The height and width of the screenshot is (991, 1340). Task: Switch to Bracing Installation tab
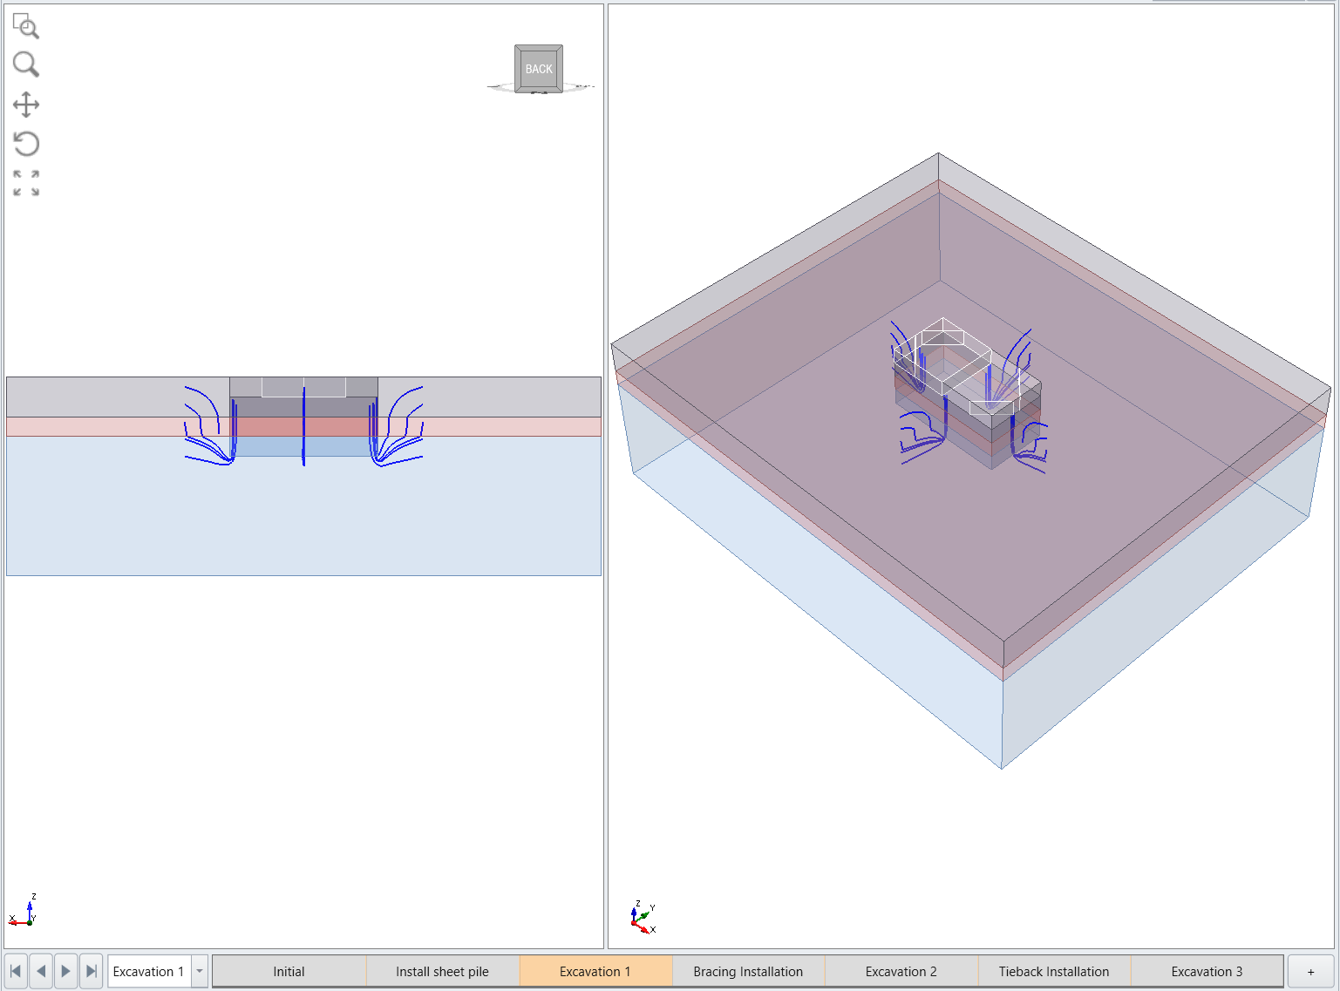(748, 971)
